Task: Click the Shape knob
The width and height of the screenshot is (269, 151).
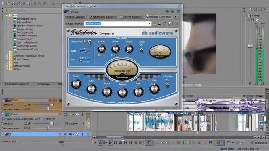Action: (x=129, y=49)
